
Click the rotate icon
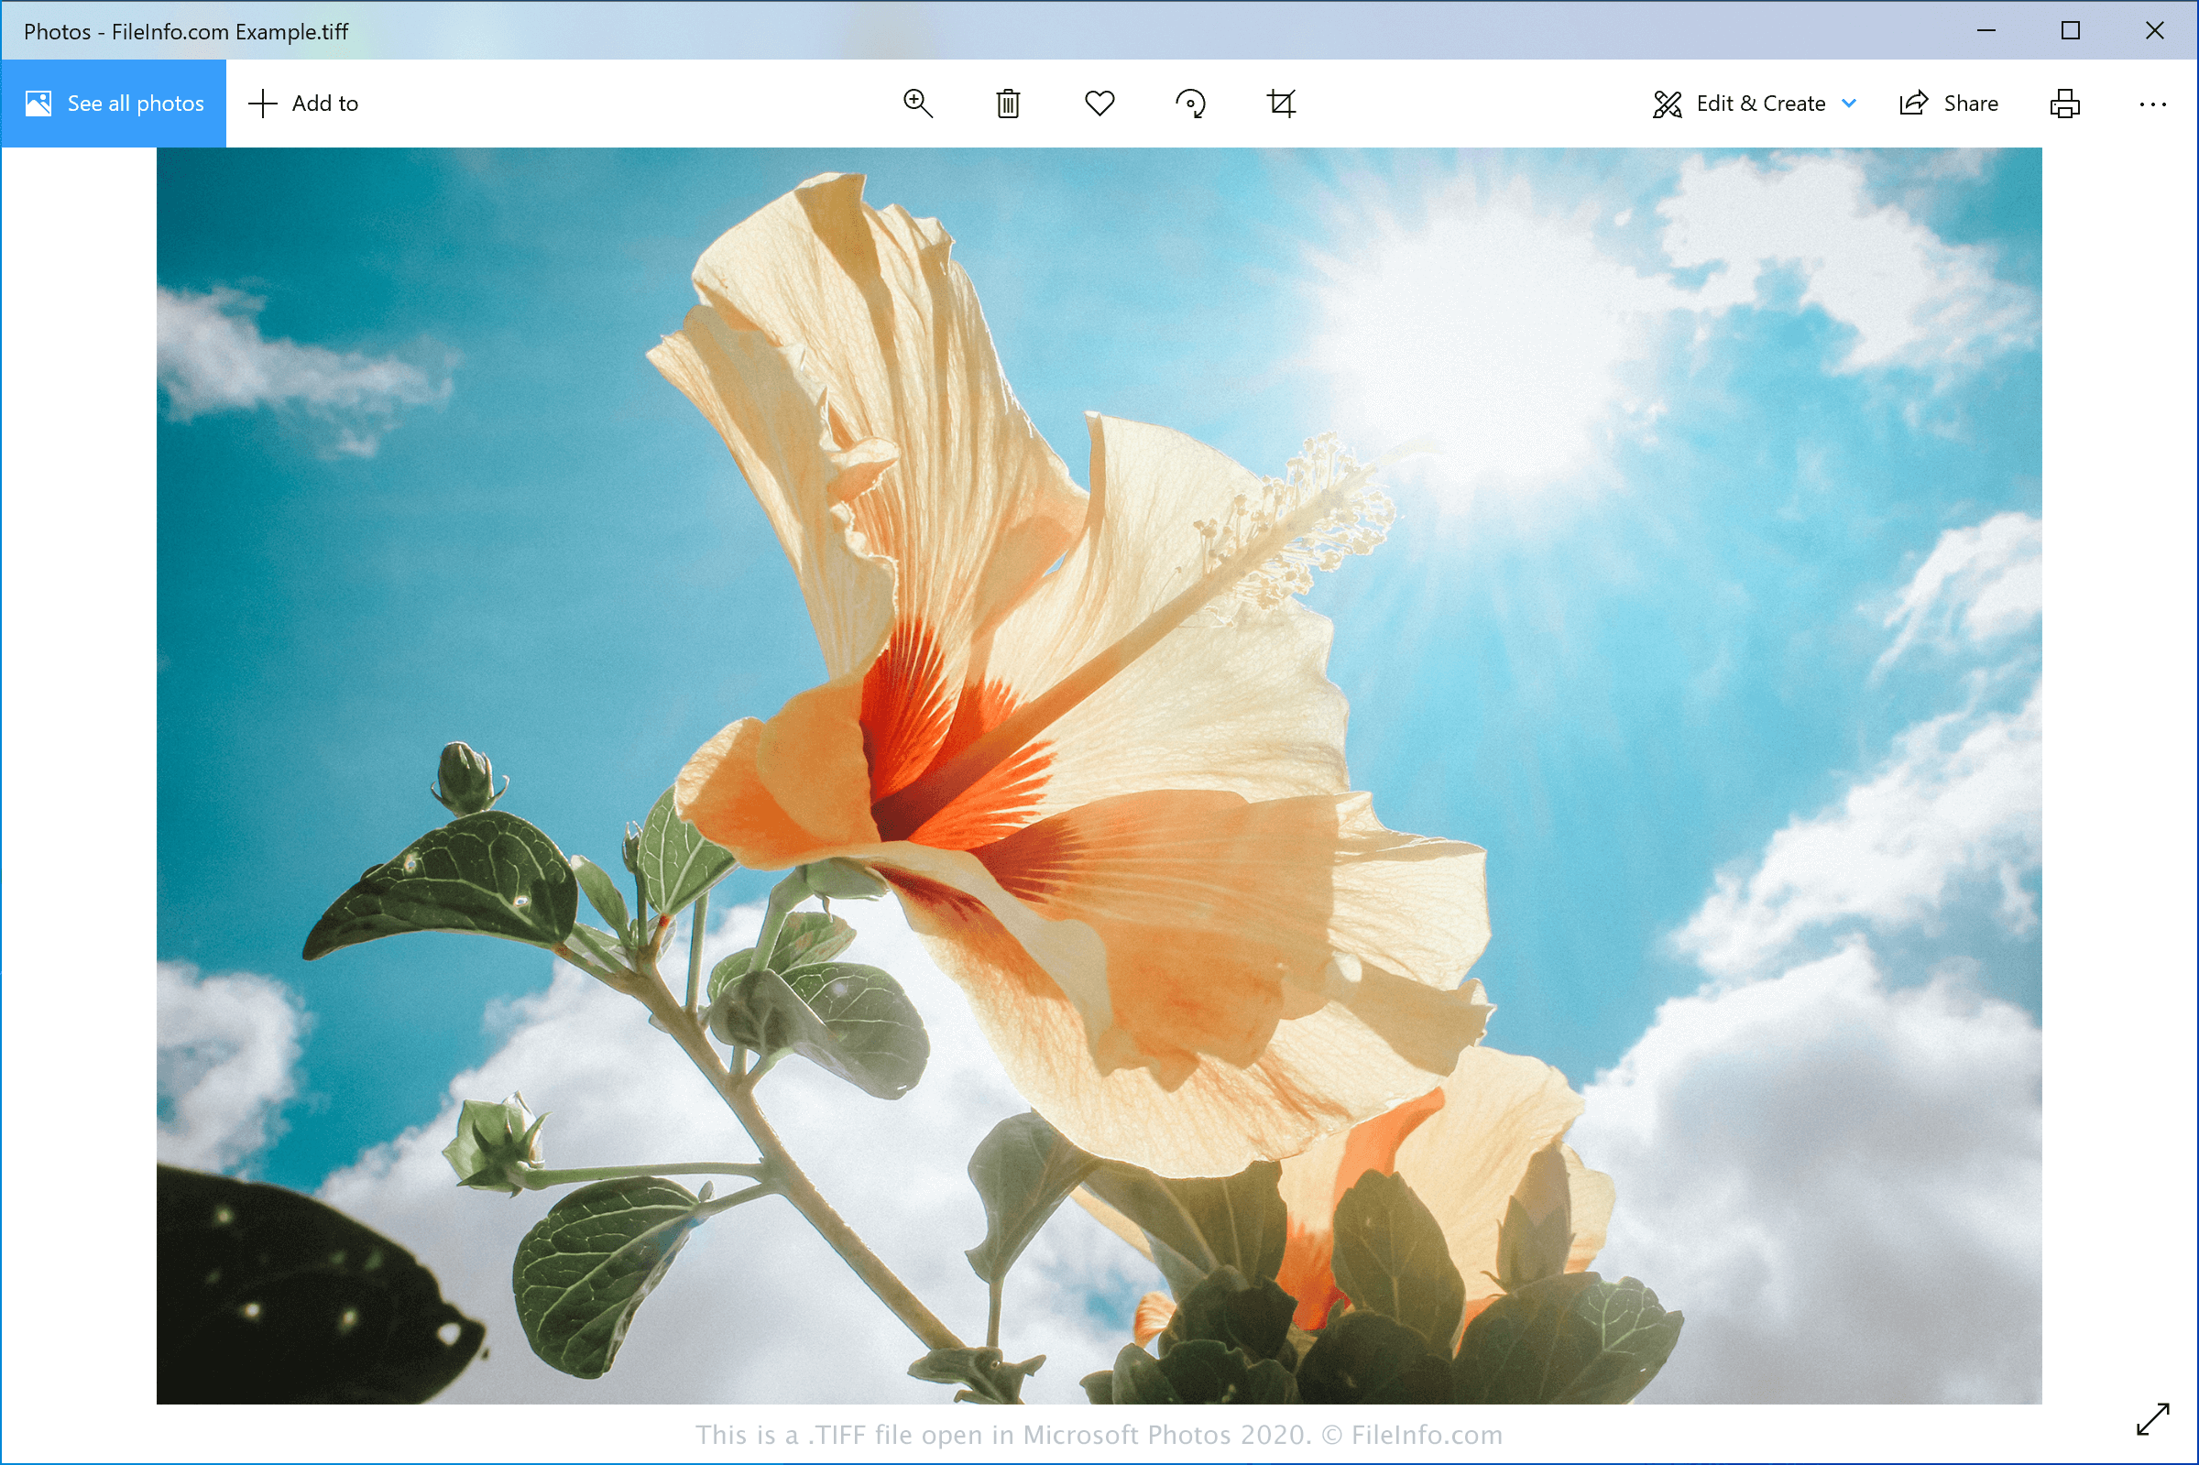1188,103
